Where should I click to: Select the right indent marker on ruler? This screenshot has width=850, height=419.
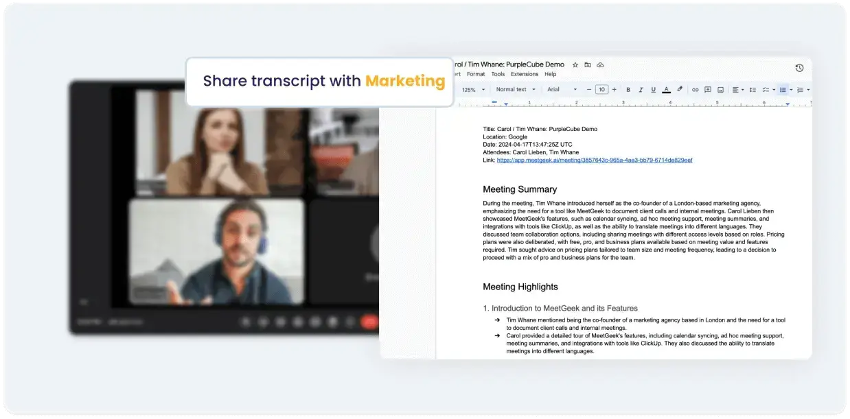click(x=788, y=104)
